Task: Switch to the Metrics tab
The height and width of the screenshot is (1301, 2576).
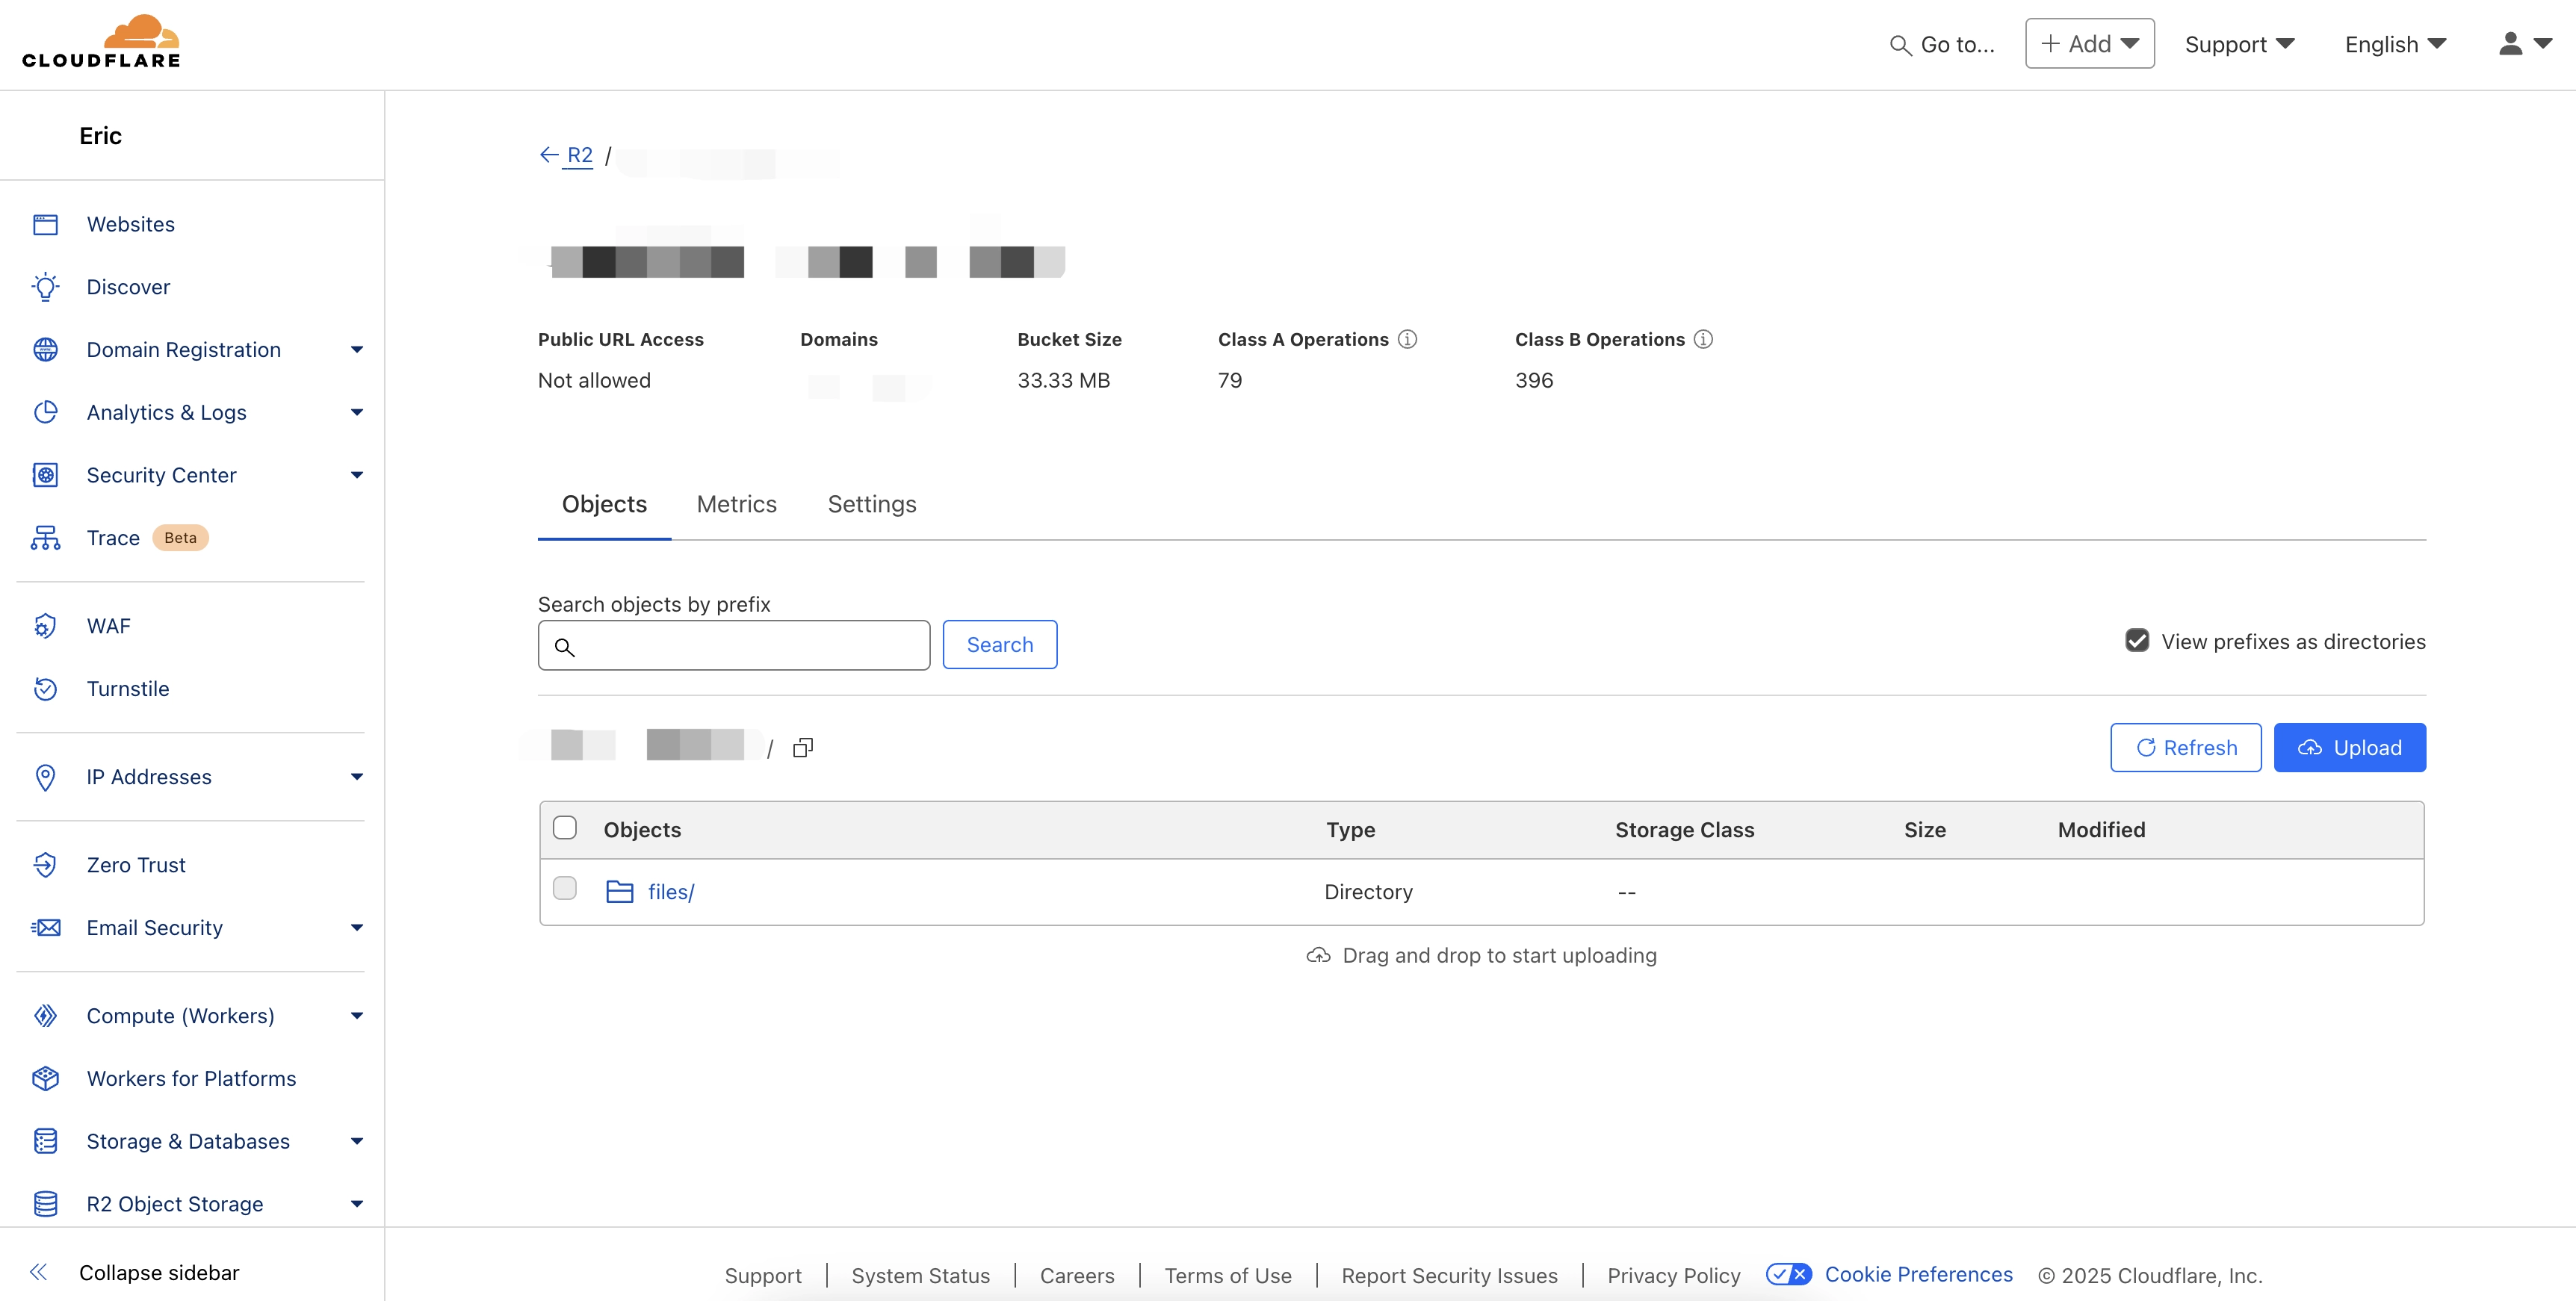Action: (x=736, y=504)
